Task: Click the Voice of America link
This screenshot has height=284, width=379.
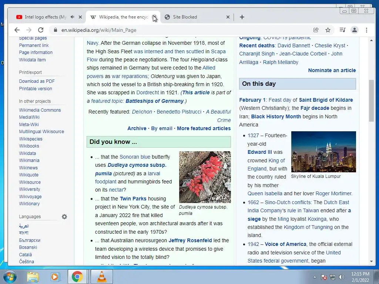Action: point(285,244)
